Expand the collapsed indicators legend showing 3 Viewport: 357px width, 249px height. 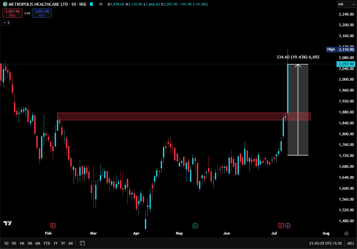(6, 22)
